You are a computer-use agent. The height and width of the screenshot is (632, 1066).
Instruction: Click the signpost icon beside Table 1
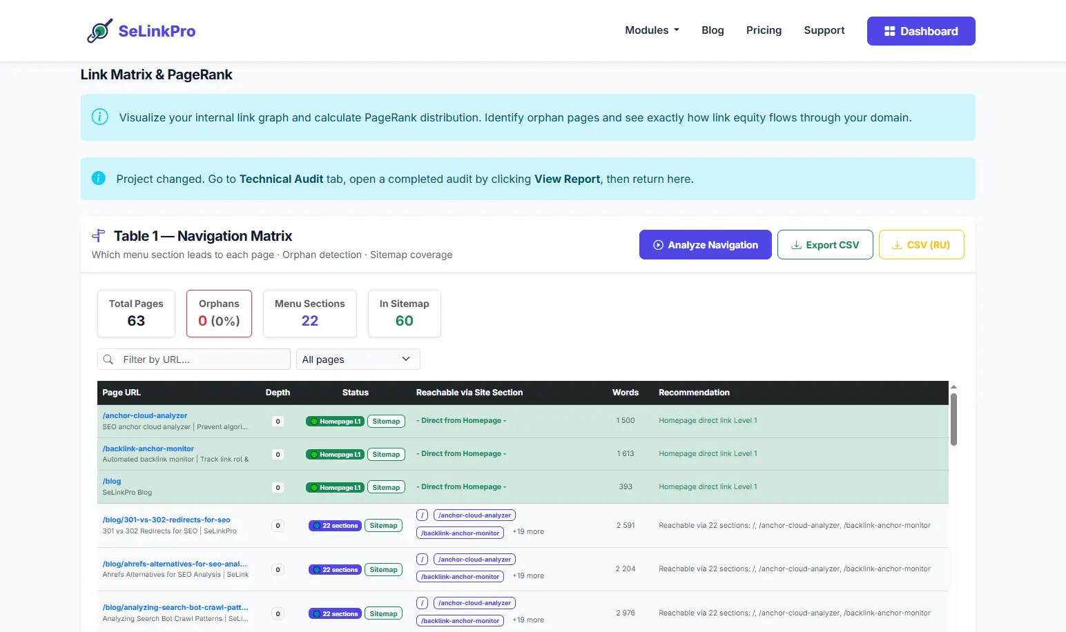pos(99,236)
